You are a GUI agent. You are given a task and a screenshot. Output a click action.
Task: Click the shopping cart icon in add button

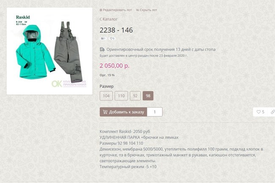coord(105,112)
